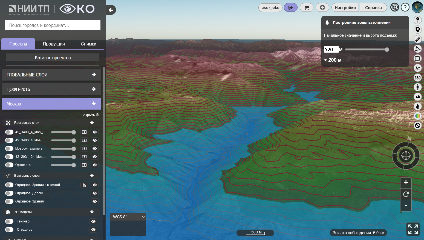Click the Настройки button
Viewport: 424px width, 240px height.
click(345, 8)
